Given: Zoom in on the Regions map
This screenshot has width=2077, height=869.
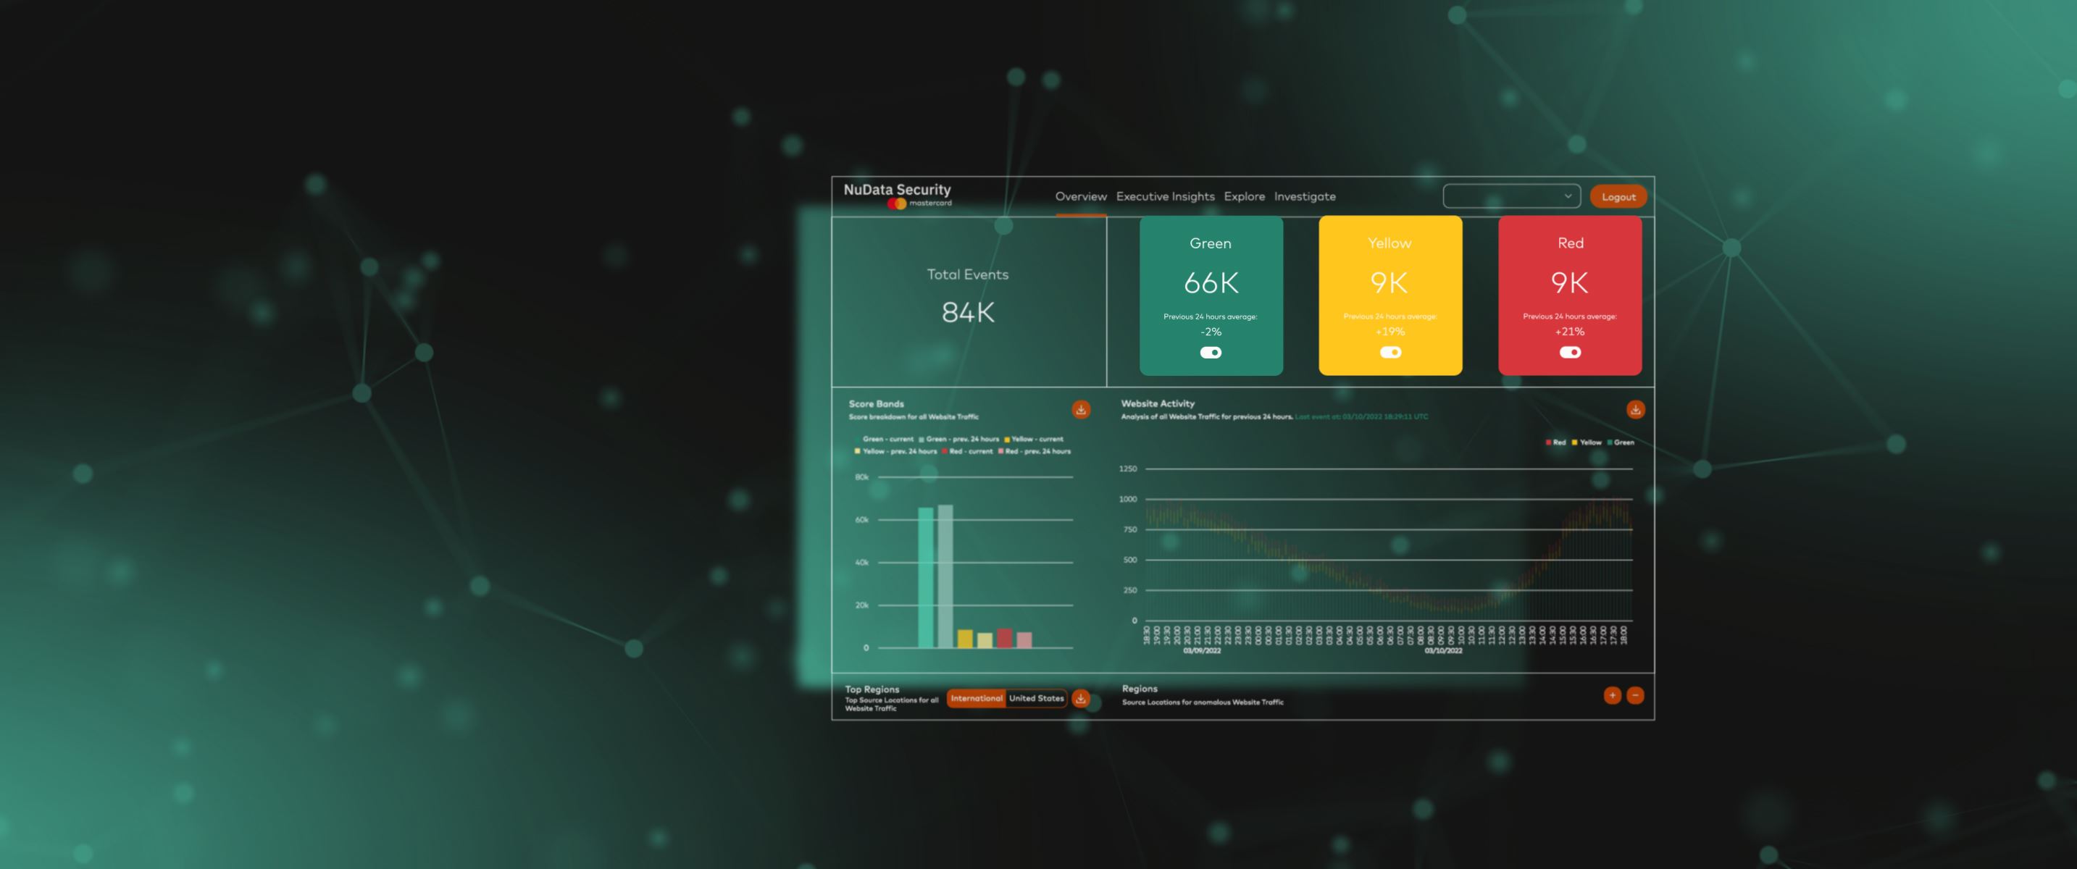Looking at the screenshot, I should [1612, 695].
